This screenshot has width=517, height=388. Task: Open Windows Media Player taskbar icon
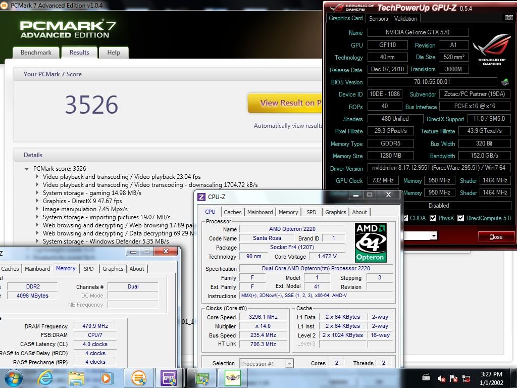[107, 378]
